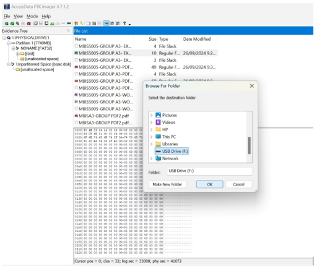Image resolution: width=314 pixels, height=266 pixels.
Task: Click Cancel in Browse For Folder
Action: 238,184
